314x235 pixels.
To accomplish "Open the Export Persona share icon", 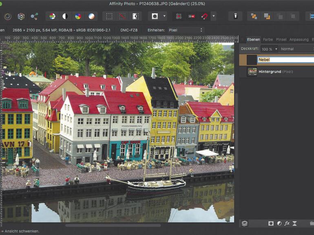I will pyautogui.click(x=34, y=16).
